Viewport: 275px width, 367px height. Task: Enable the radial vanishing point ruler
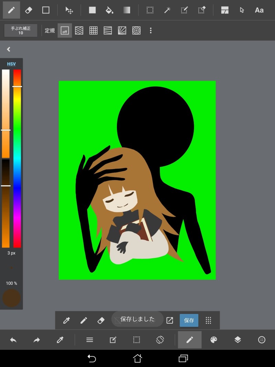coord(122,30)
